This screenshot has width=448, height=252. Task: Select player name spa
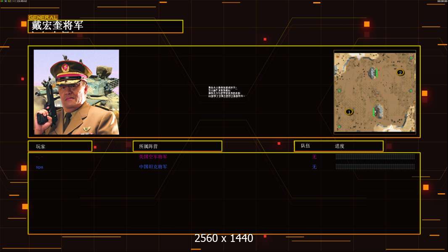click(x=40, y=167)
